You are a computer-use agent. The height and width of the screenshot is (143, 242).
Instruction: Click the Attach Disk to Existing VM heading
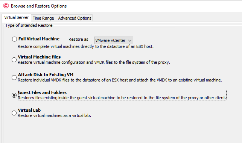coord(46,75)
